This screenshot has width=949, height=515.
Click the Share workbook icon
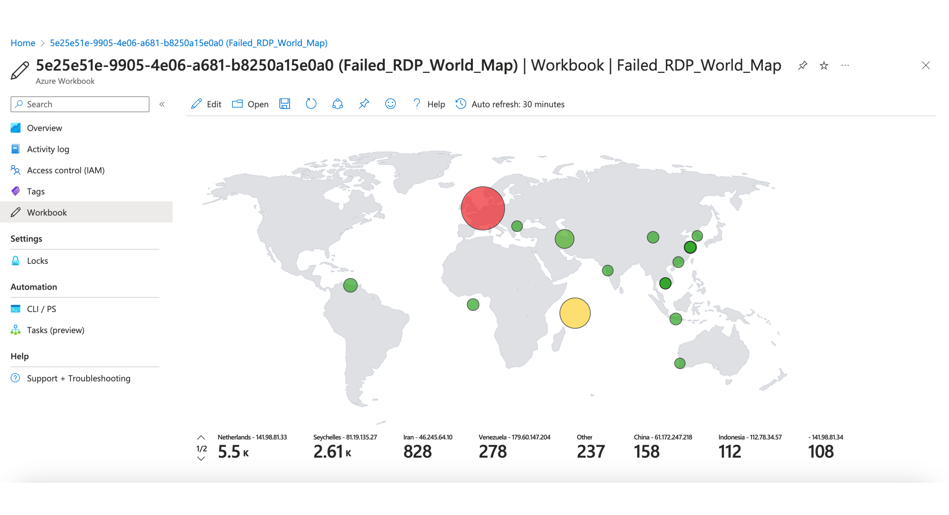[x=337, y=104]
